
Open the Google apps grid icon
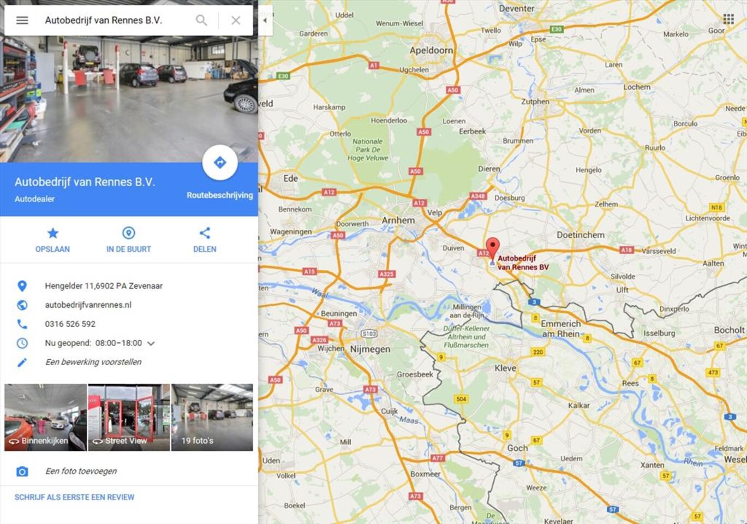pyautogui.click(x=728, y=20)
